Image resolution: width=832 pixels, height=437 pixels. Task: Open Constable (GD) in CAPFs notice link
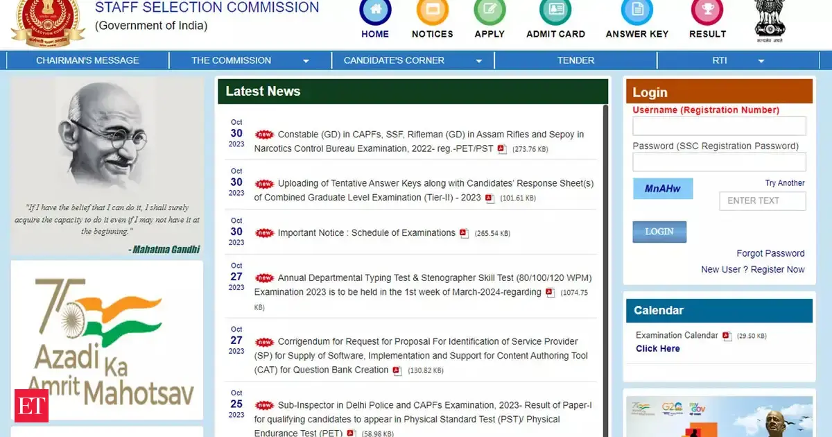tap(419, 142)
